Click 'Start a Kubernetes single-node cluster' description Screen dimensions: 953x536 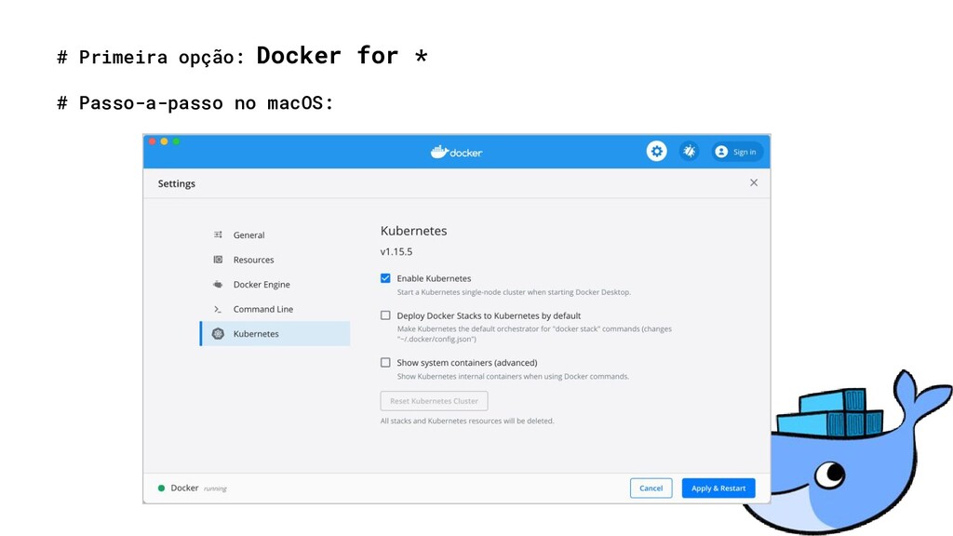pyautogui.click(x=514, y=292)
